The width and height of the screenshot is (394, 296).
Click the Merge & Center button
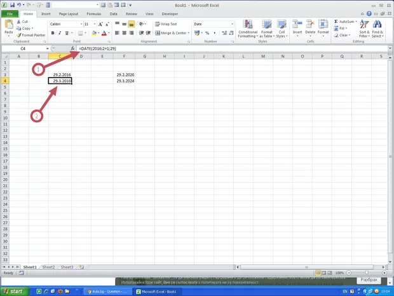[171, 33]
